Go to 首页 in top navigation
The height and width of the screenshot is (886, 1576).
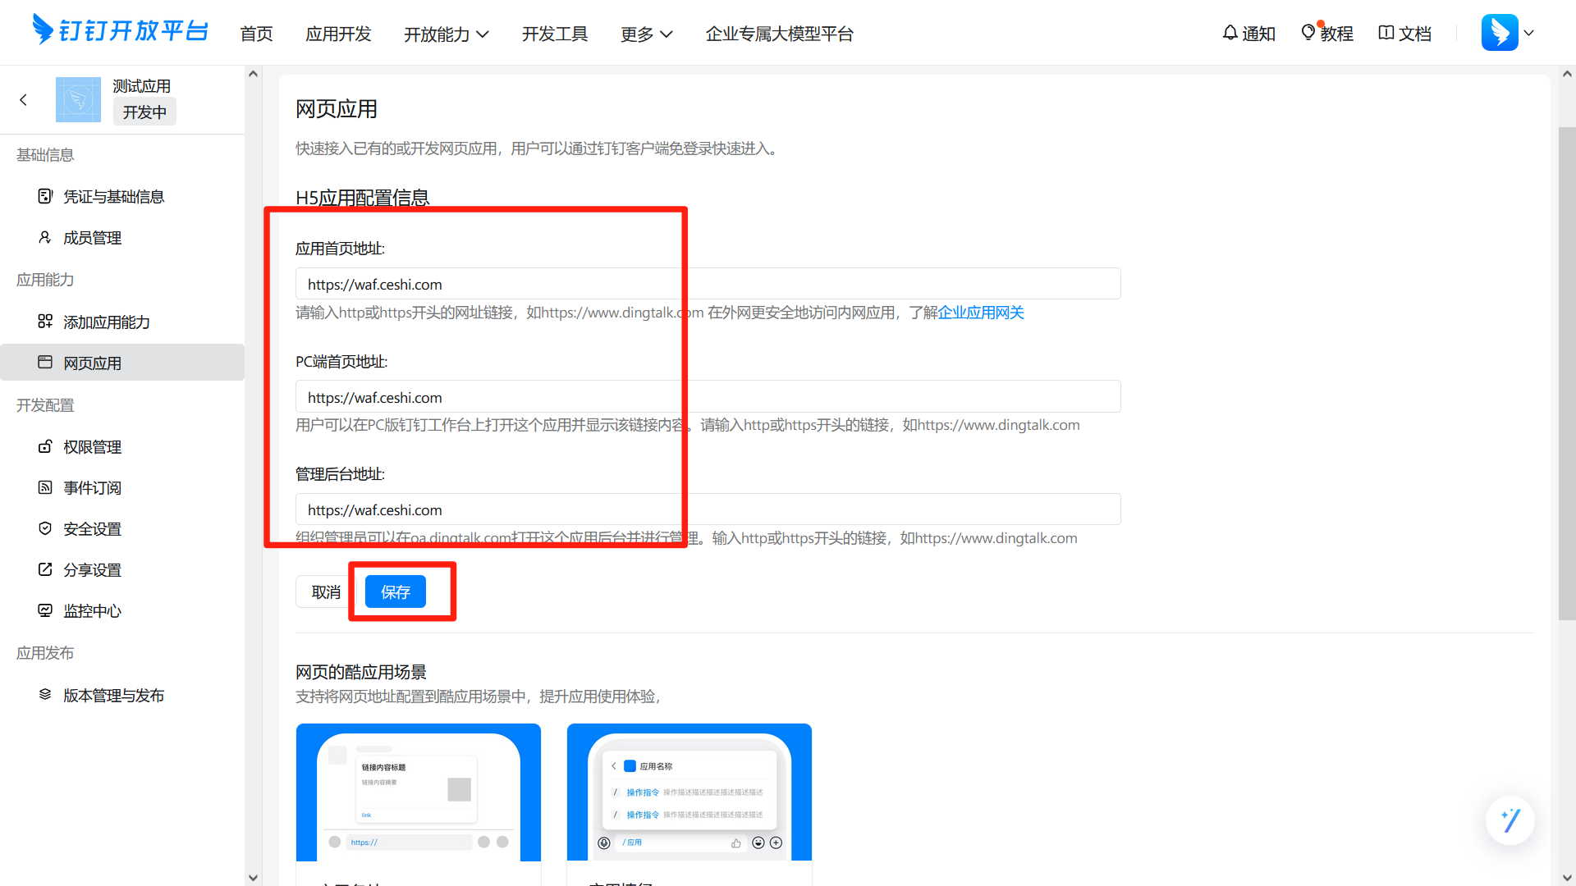click(x=256, y=34)
